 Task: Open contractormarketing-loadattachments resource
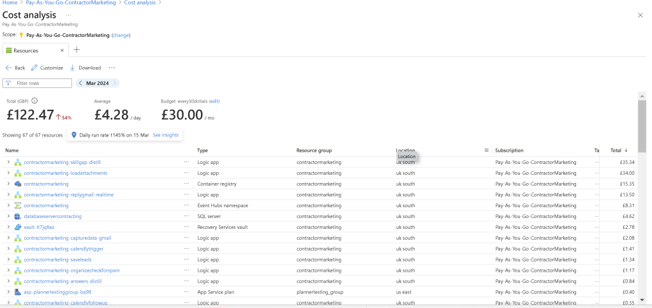[x=66, y=173]
